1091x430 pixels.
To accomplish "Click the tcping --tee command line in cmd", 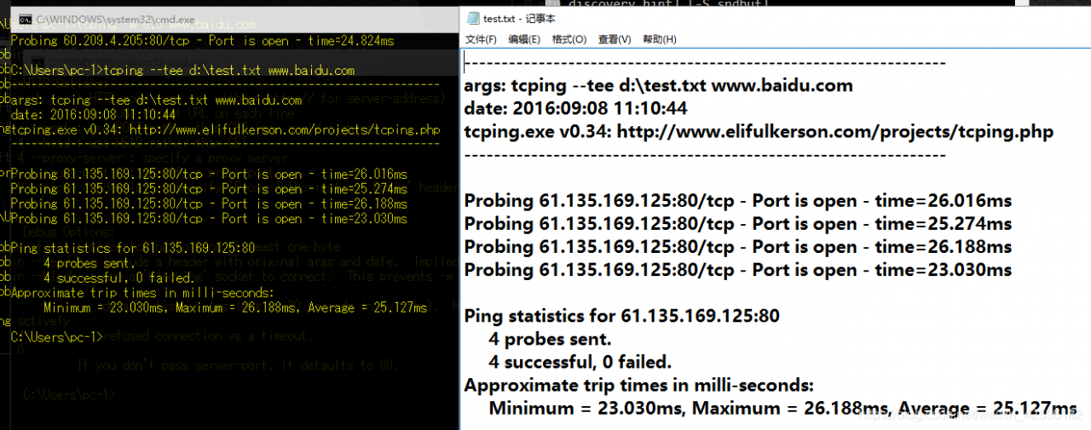I will click(x=182, y=71).
